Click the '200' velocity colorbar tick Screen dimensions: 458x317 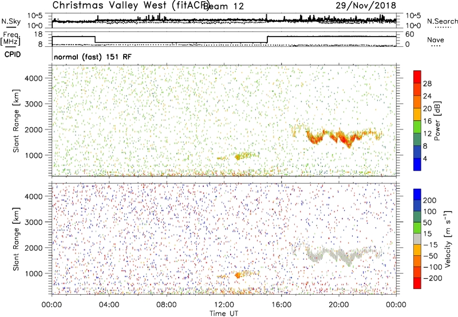pos(430,200)
